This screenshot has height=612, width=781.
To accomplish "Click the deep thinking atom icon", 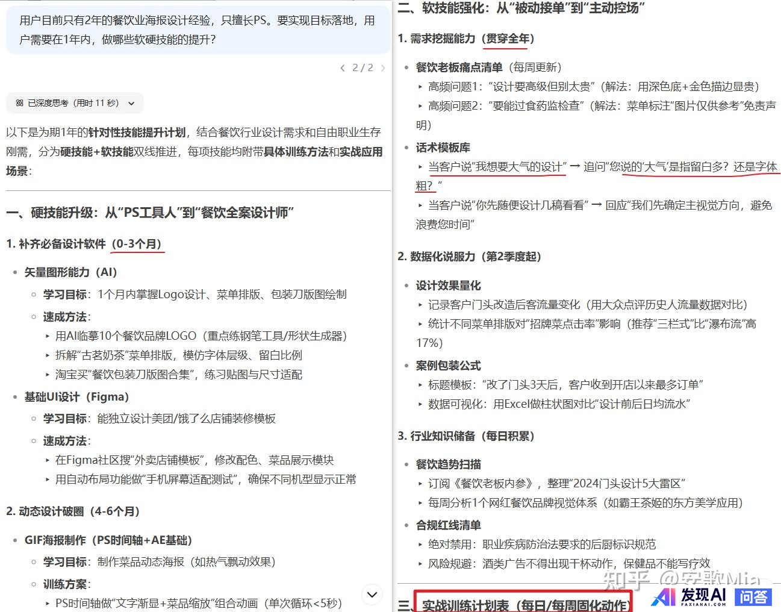I will click(19, 103).
